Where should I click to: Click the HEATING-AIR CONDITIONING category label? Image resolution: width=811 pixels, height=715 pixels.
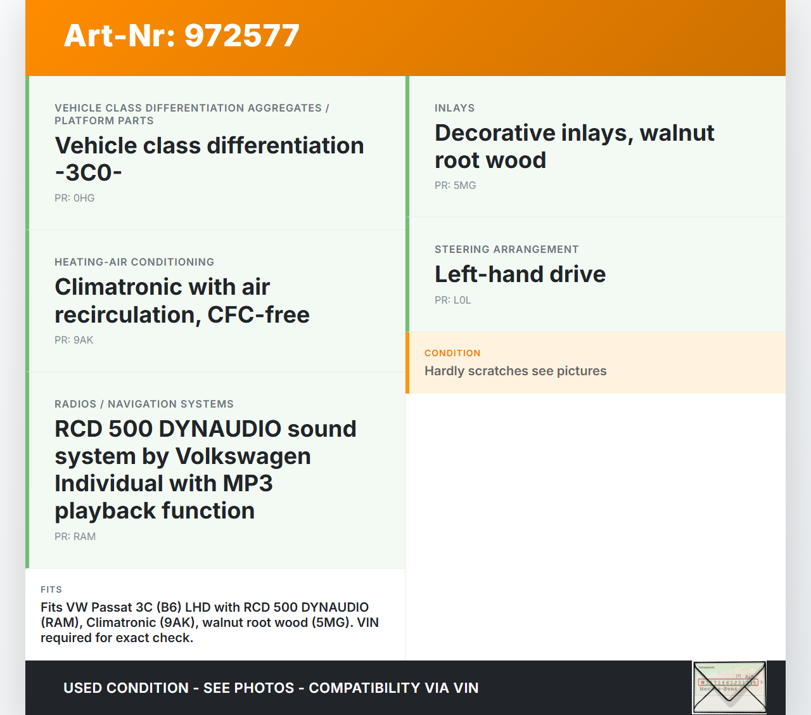coord(134,262)
